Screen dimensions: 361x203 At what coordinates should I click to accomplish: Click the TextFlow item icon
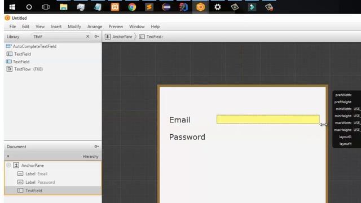point(10,69)
